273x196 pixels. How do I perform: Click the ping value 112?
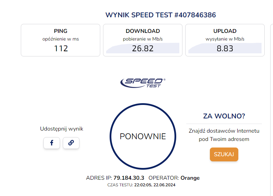(61, 48)
